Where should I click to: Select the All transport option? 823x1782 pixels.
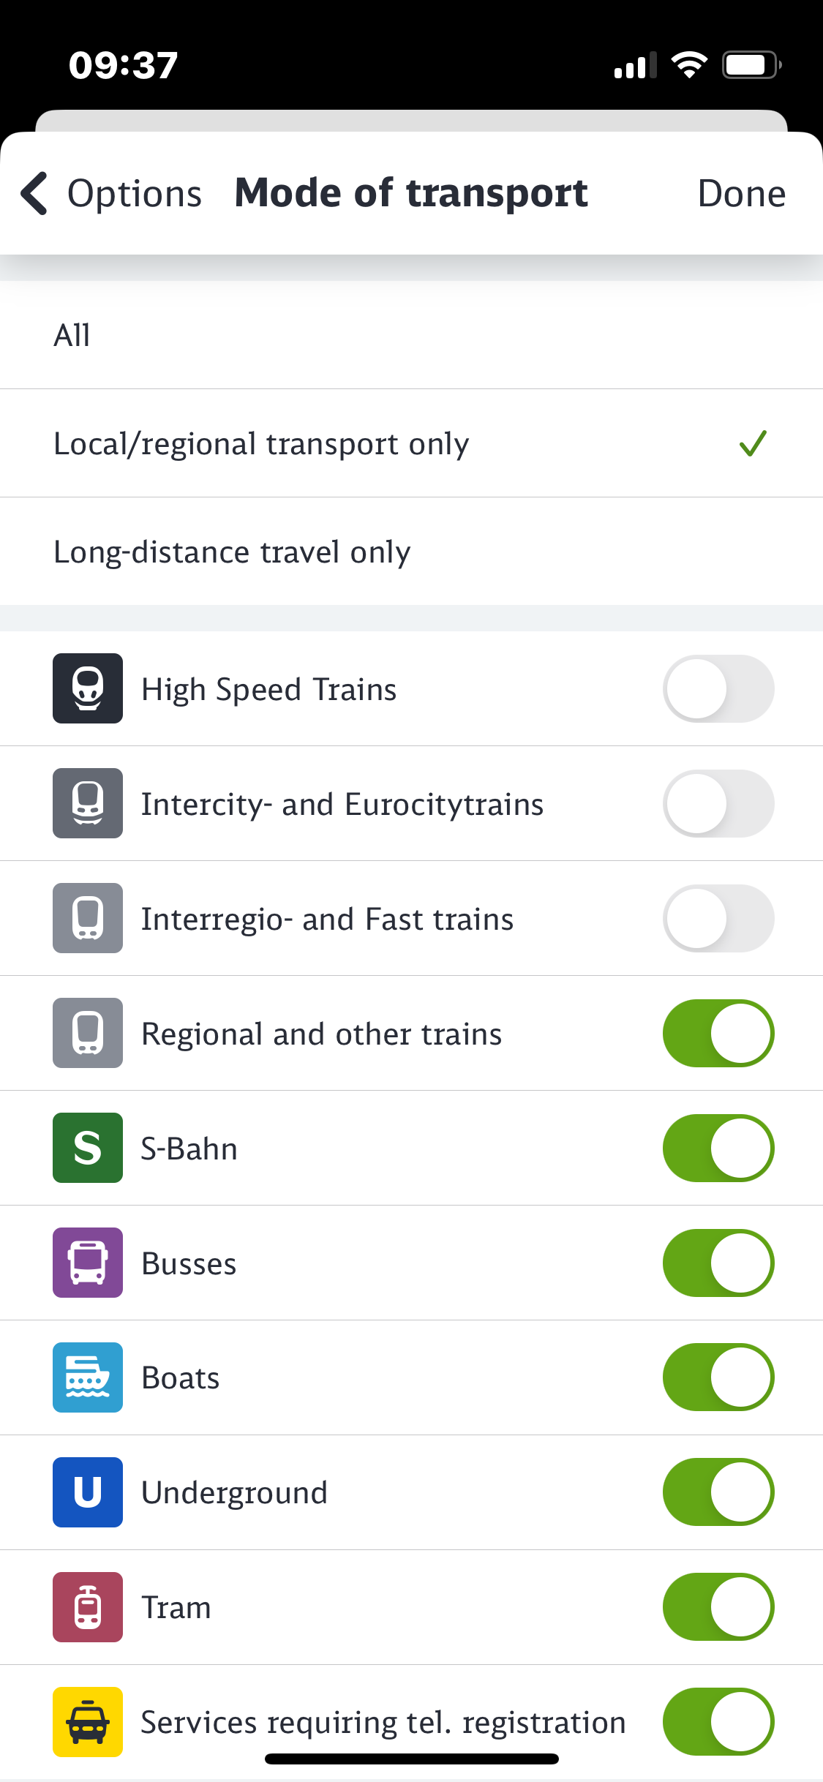pyautogui.click(x=410, y=335)
